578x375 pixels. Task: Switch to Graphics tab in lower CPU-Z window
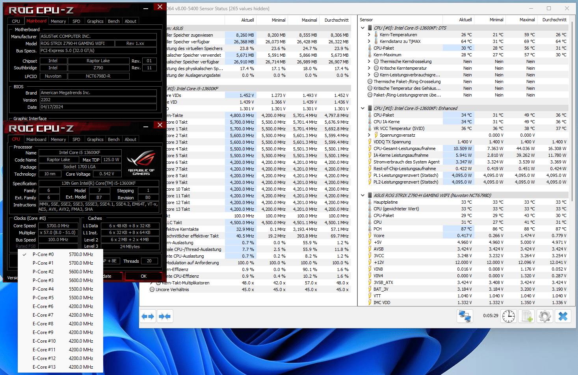(x=95, y=139)
